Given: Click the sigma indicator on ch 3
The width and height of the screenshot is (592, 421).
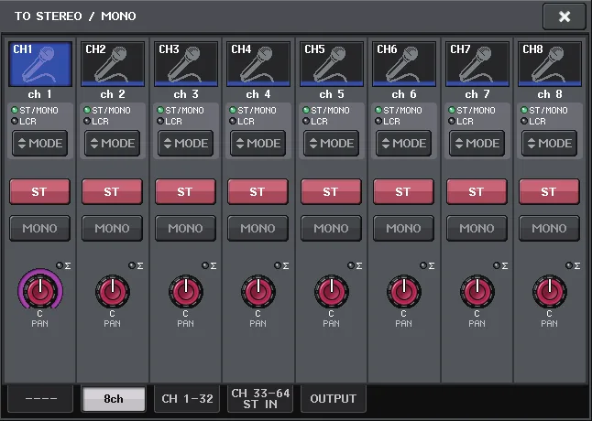Looking at the screenshot, I should click(209, 265).
